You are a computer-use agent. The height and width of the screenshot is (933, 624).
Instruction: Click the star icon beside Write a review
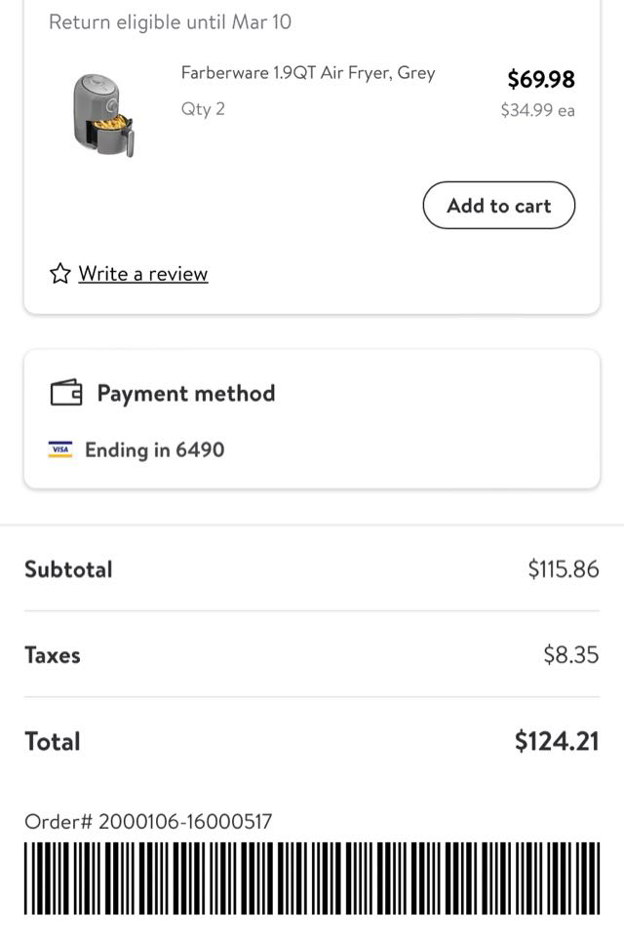click(x=60, y=273)
